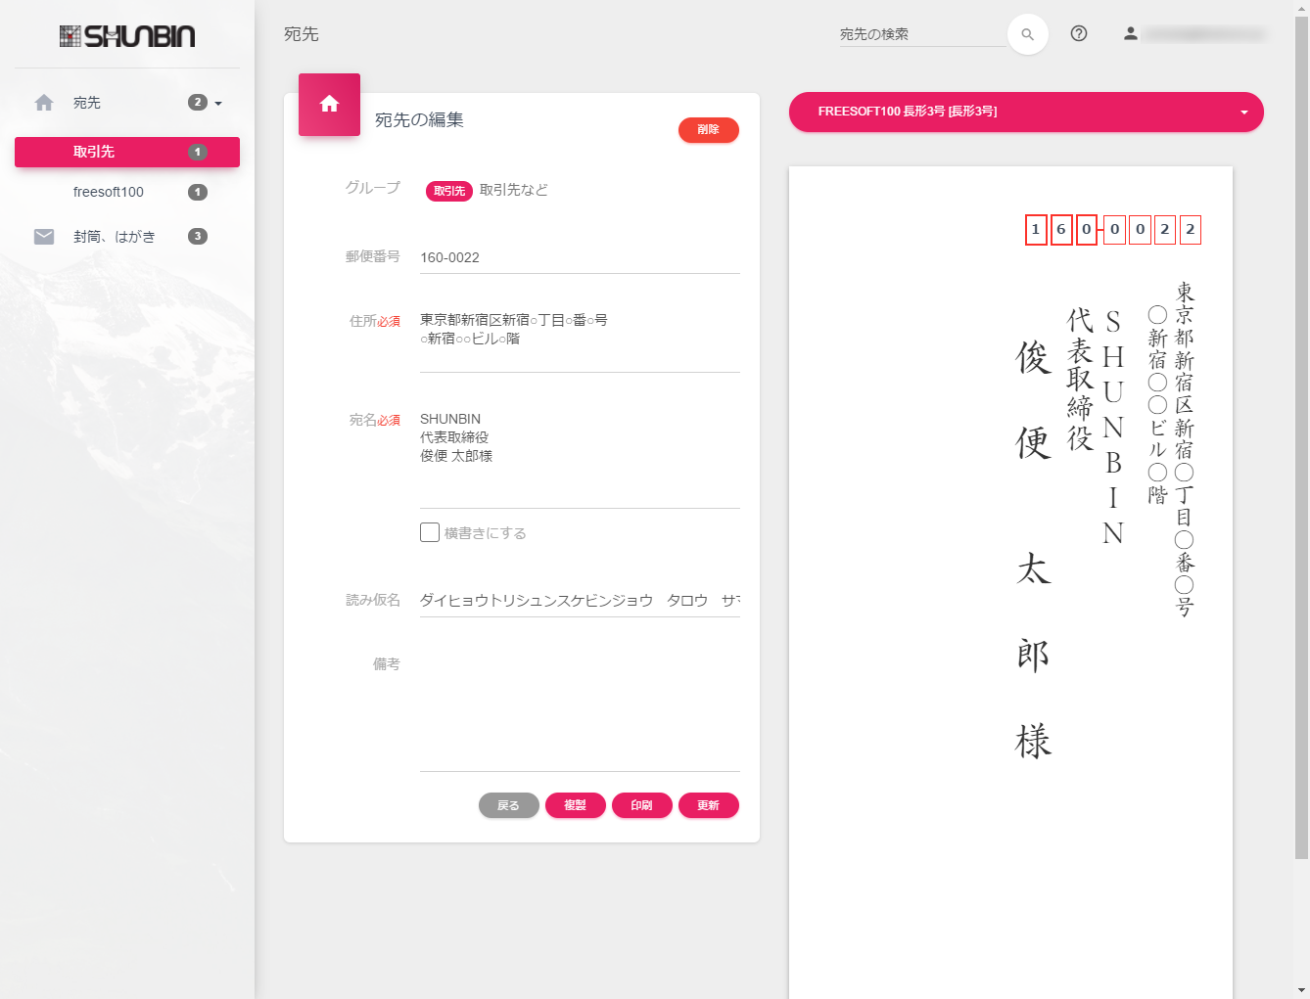Click the envelope preview postal code boxes
The image size is (1310, 999).
1113,230
